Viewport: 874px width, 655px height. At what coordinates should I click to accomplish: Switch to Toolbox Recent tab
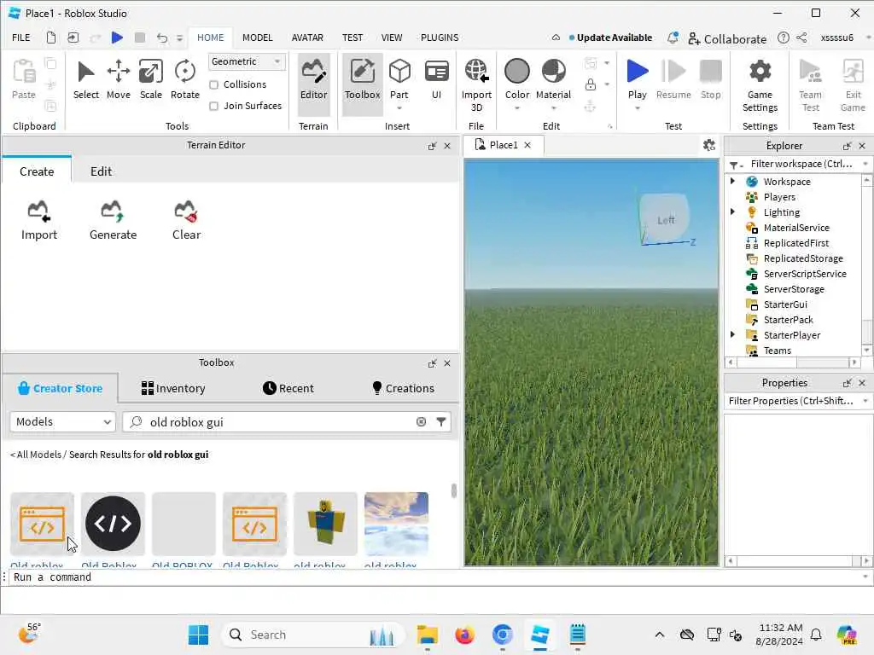288,388
